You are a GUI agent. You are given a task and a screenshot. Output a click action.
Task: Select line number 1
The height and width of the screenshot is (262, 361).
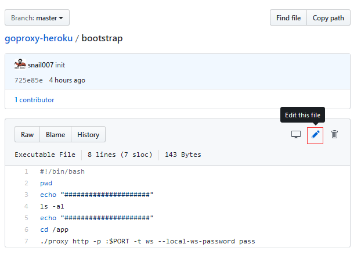[x=26, y=171]
